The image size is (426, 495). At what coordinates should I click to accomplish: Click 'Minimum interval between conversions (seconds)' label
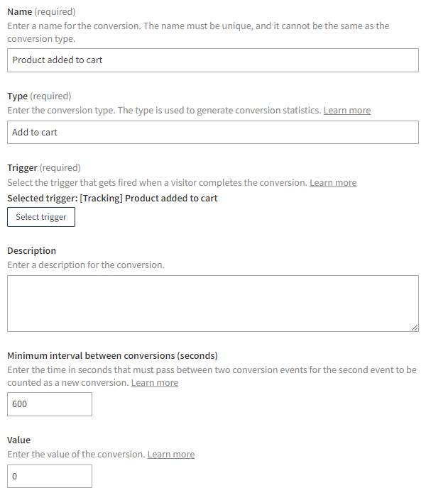pyautogui.click(x=112, y=356)
